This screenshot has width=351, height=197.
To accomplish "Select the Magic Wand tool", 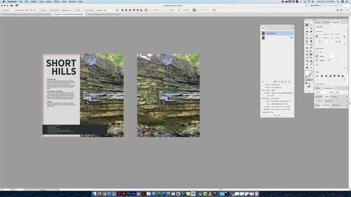I will [x=307, y=28].
